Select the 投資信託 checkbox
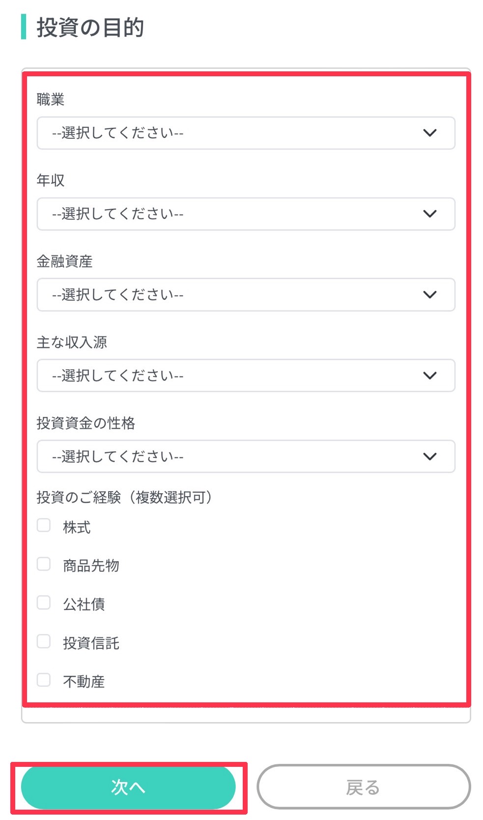The height and width of the screenshot is (820, 483). tap(44, 641)
